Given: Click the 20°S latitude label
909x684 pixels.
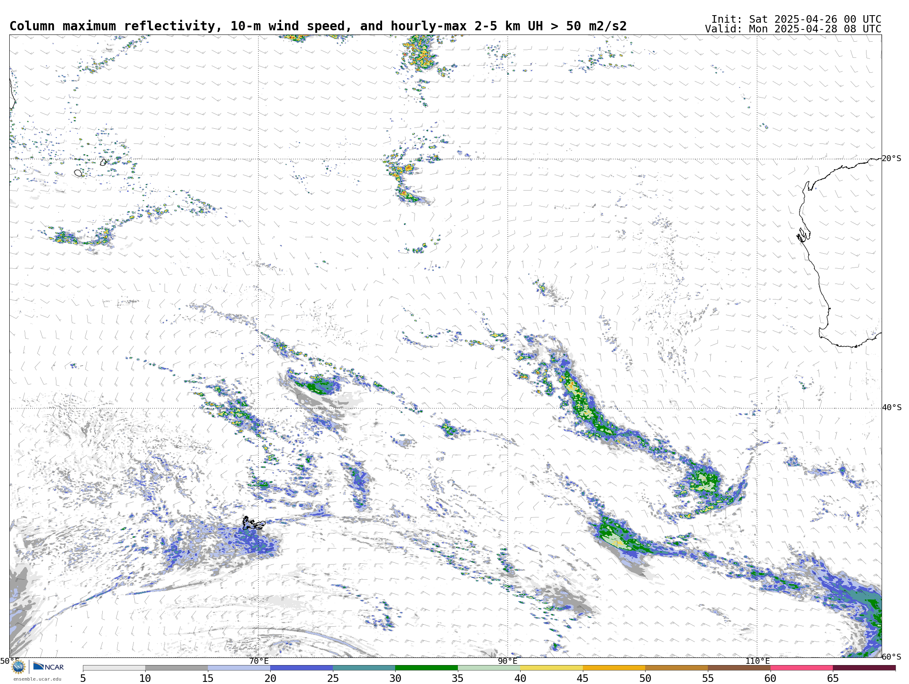Looking at the screenshot, I should 892,159.
